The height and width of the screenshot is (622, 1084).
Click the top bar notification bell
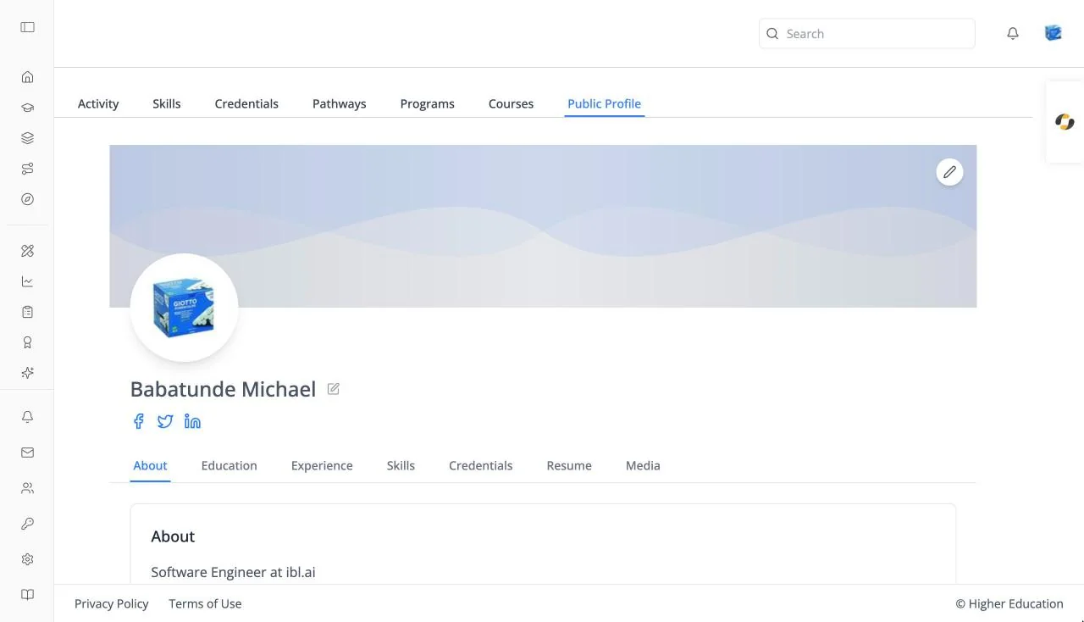click(x=1013, y=34)
